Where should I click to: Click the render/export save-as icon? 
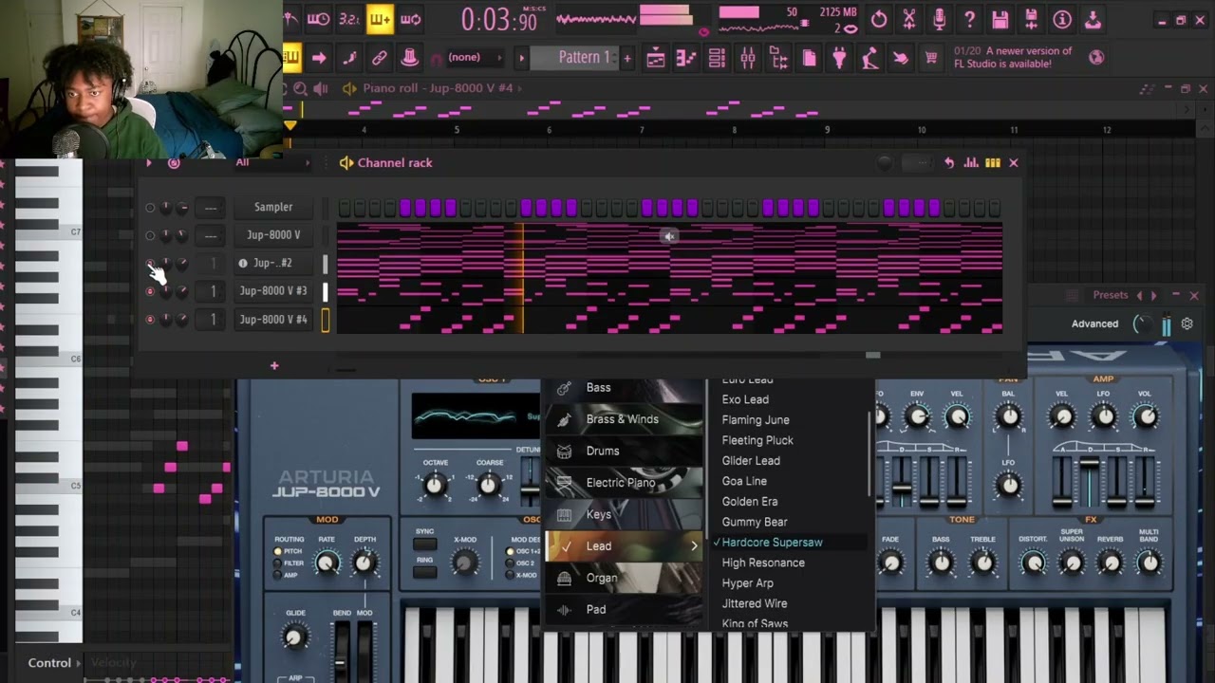[1031, 19]
